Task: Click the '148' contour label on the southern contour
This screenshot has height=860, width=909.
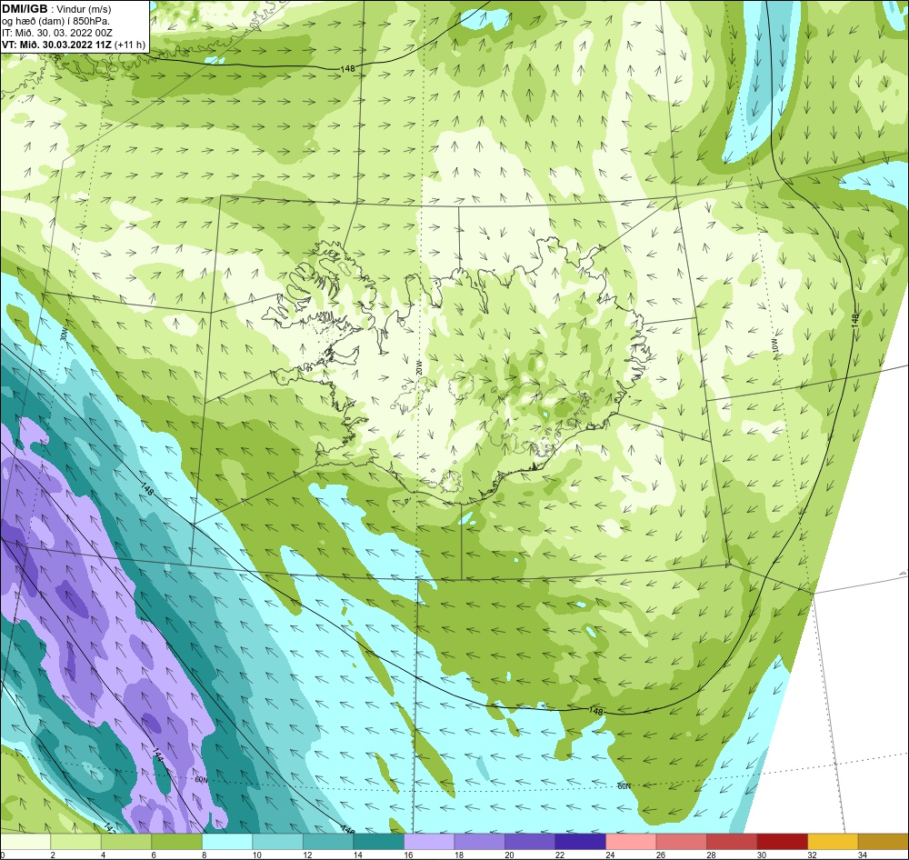Action: pos(595,711)
